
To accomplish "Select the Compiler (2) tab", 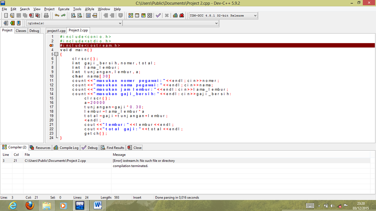I will 14,147.
